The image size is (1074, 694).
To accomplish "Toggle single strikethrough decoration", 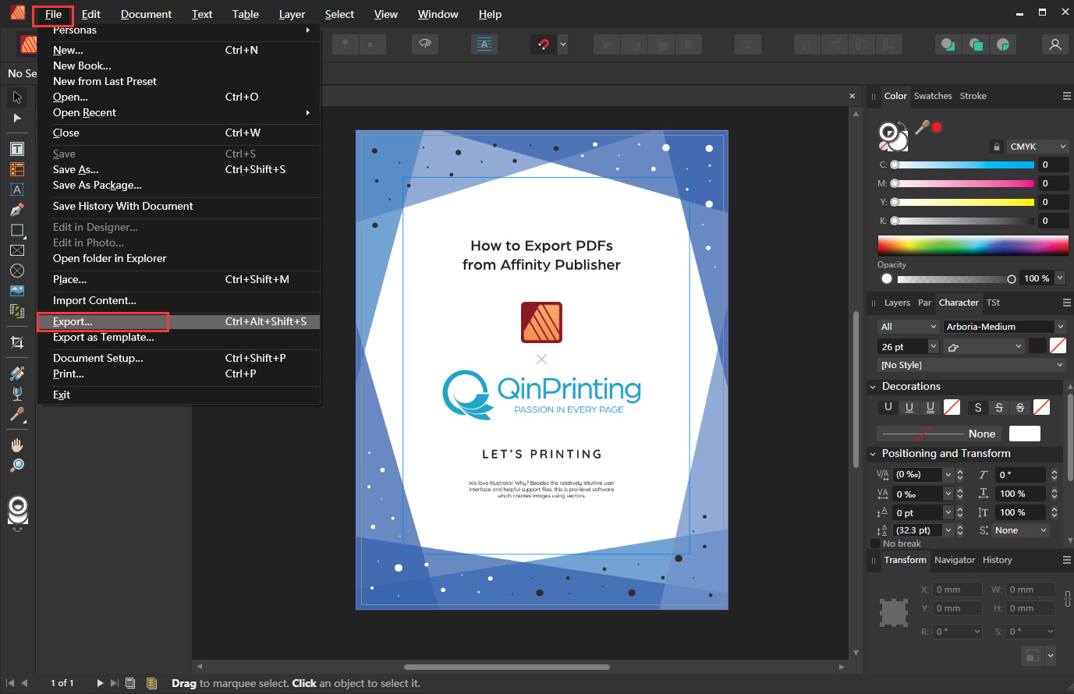I will [999, 407].
